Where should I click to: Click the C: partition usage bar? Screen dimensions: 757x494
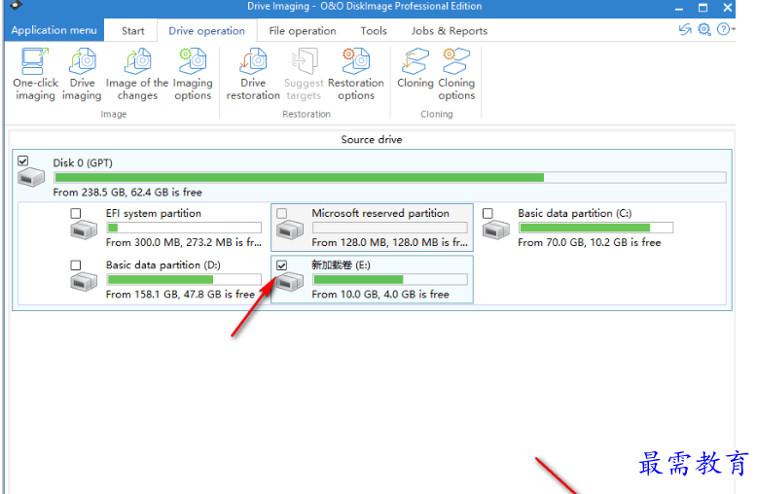click(595, 228)
